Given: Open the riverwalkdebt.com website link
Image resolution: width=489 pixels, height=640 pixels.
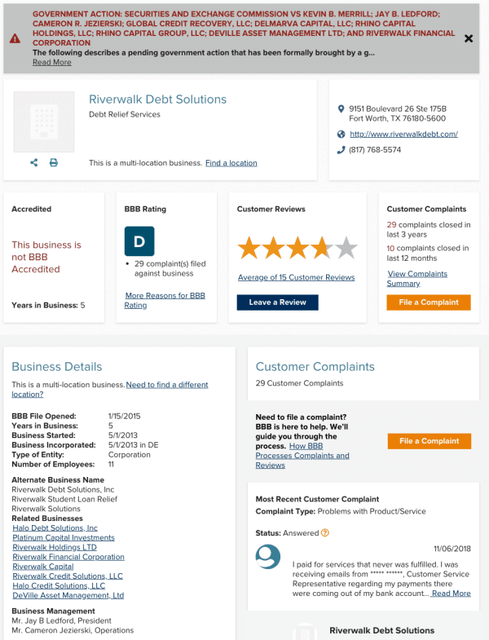Looking at the screenshot, I should [x=403, y=134].
